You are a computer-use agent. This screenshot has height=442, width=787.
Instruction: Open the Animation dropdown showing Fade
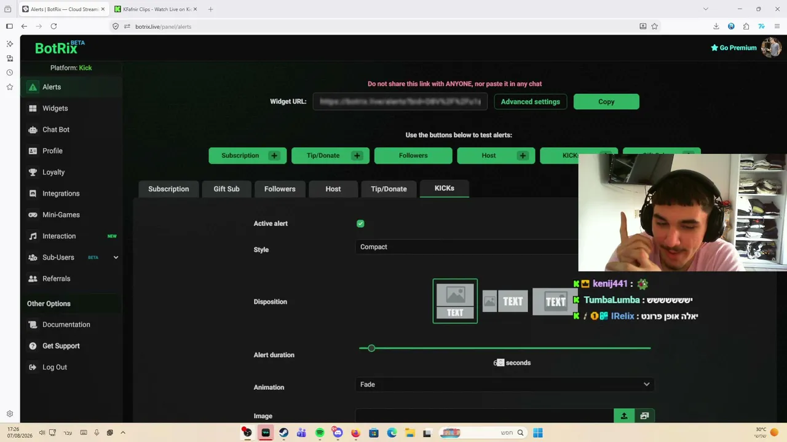[504, 384]
